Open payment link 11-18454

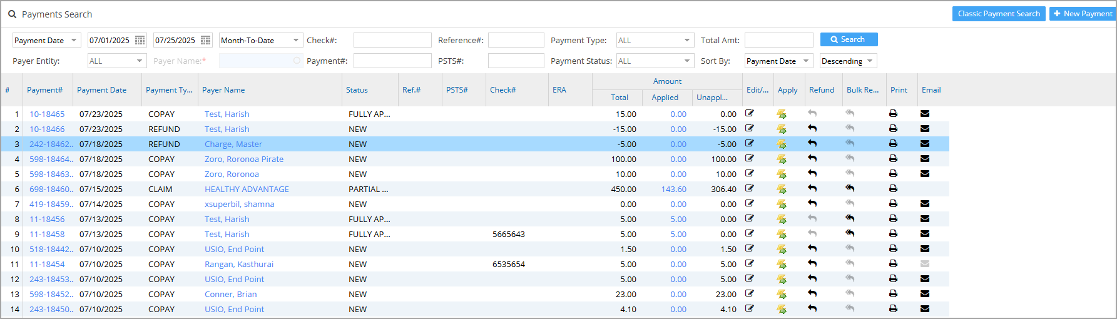click(x=47, y=264)
